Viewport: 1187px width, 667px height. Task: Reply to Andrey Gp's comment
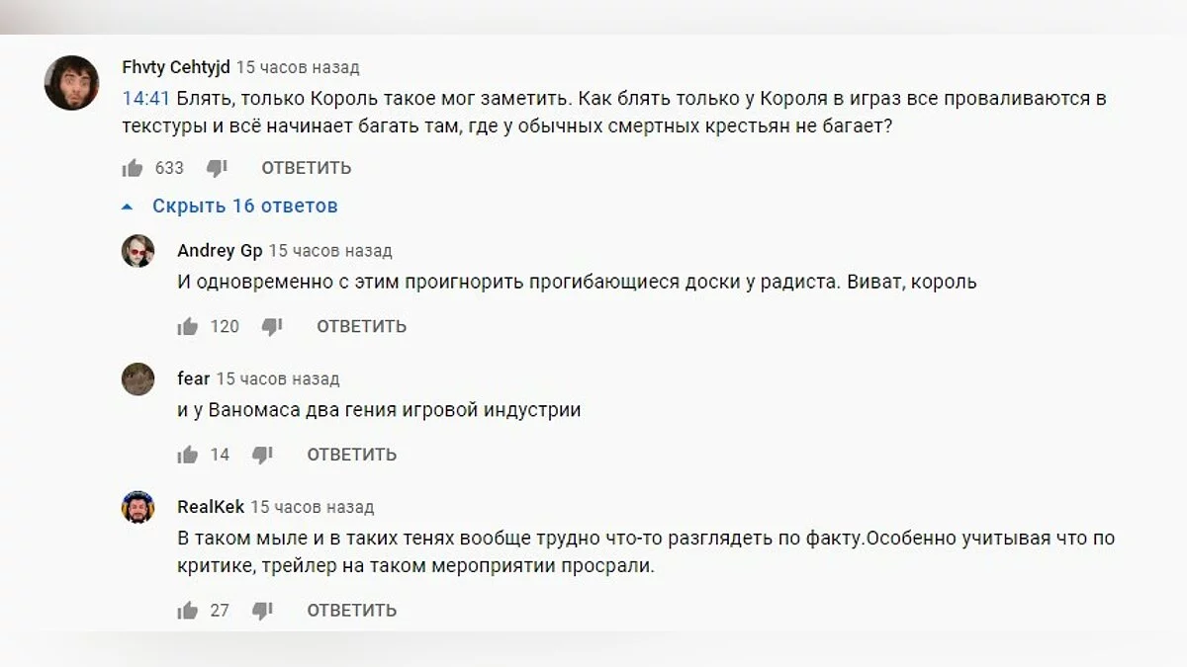coord(361,326)
